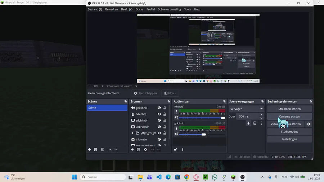Open Beeld (V) menu
Viewport: 324px width, 182px height.
tap(127, 9)
